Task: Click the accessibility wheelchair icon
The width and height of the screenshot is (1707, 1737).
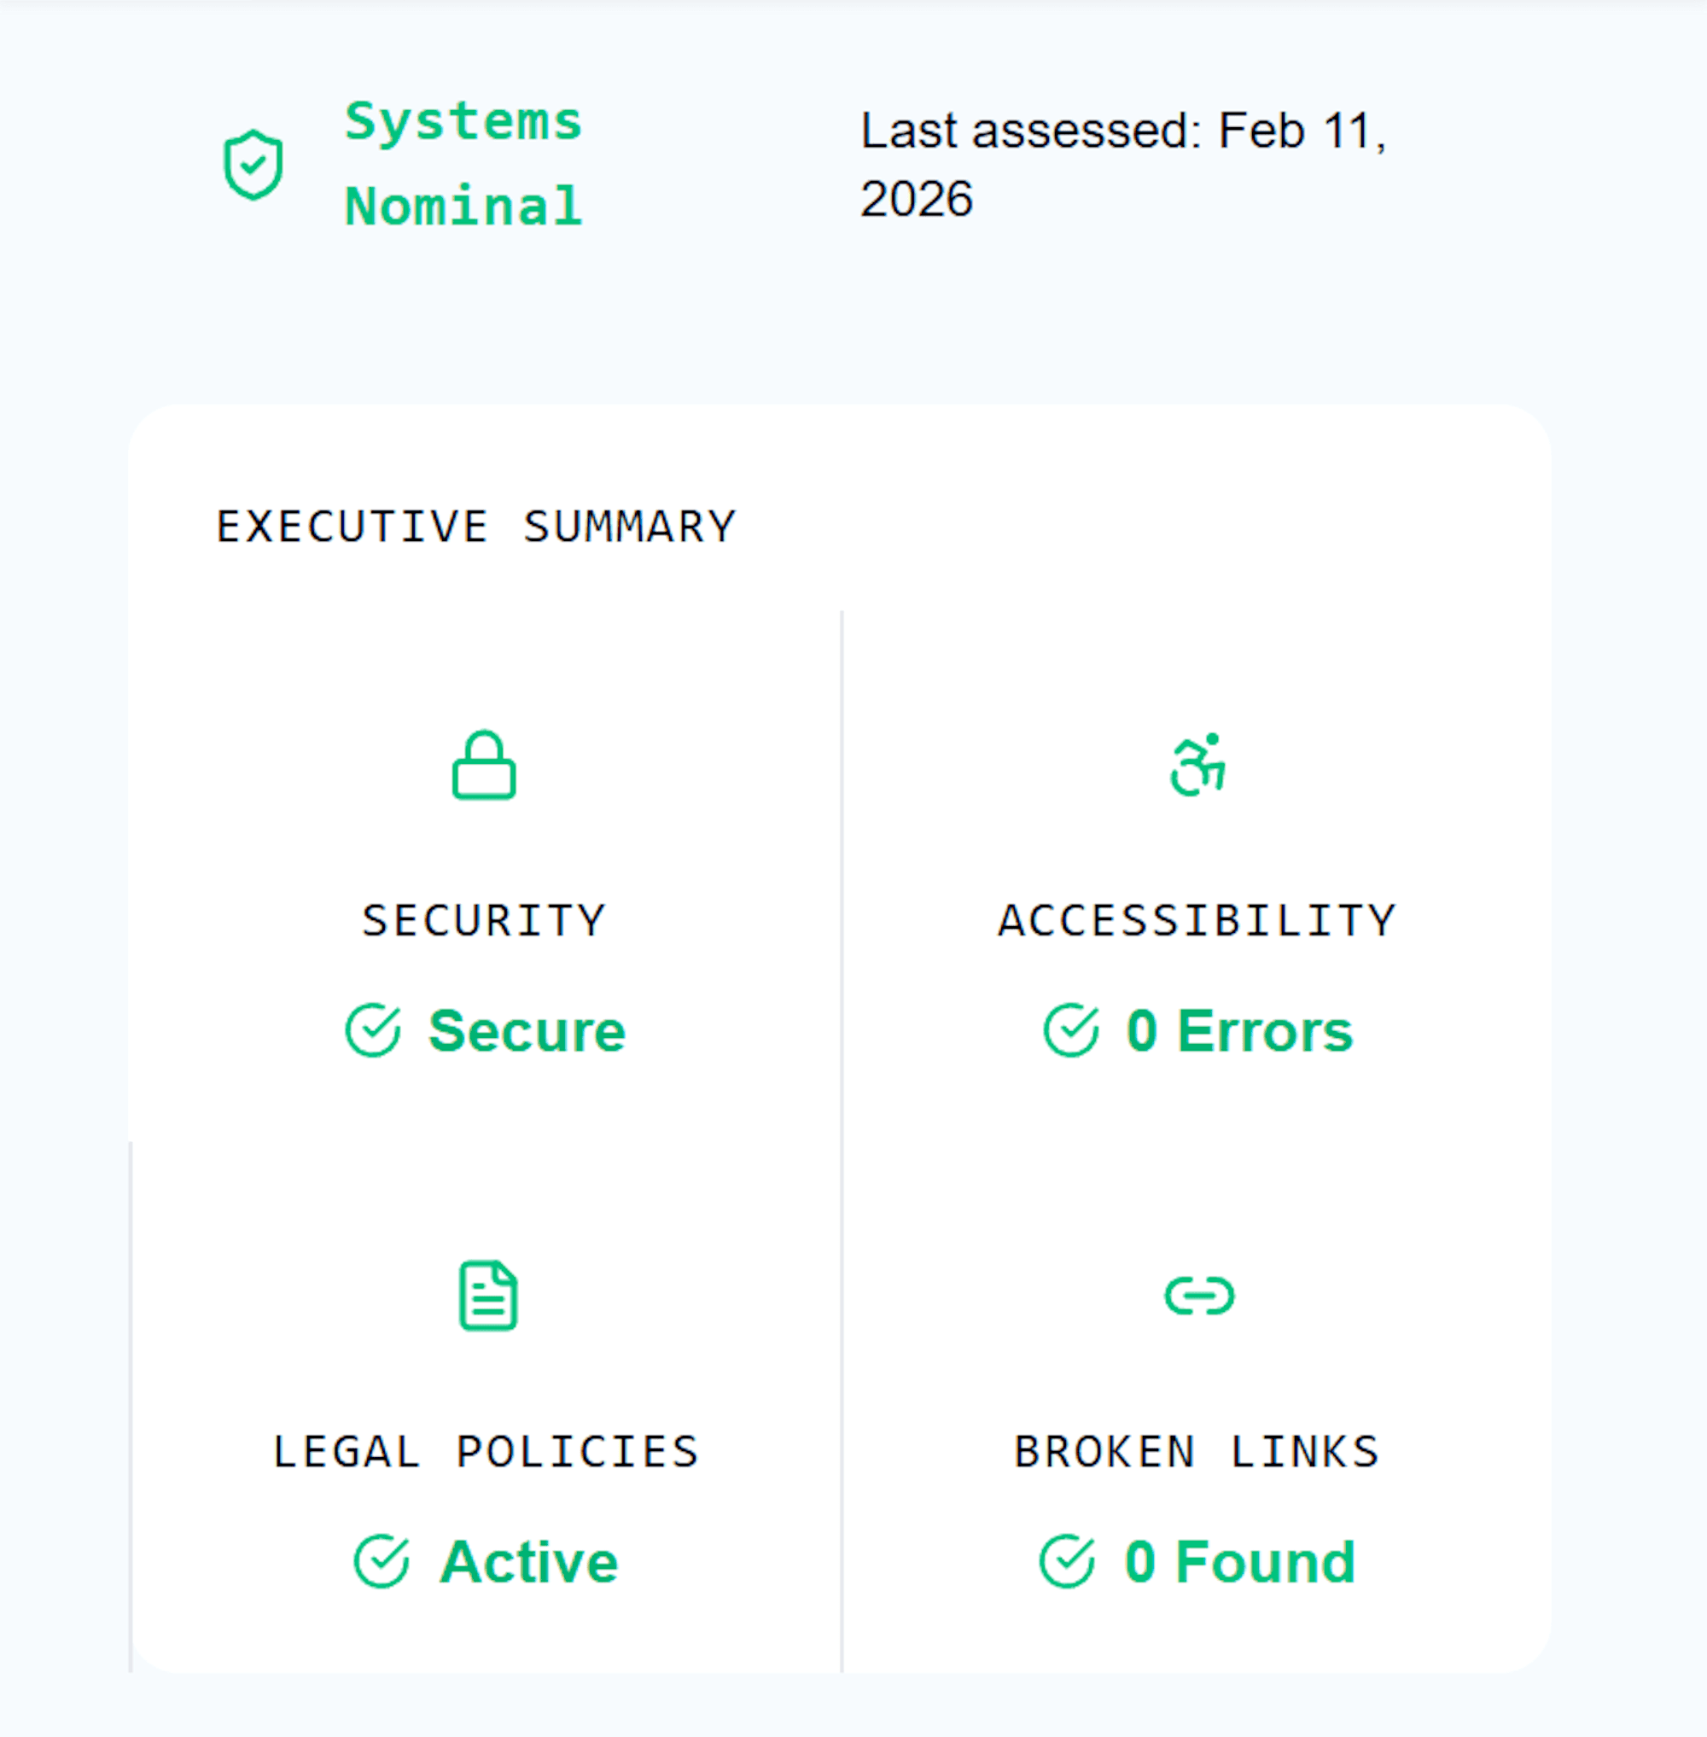Action: coord(1198,764)
